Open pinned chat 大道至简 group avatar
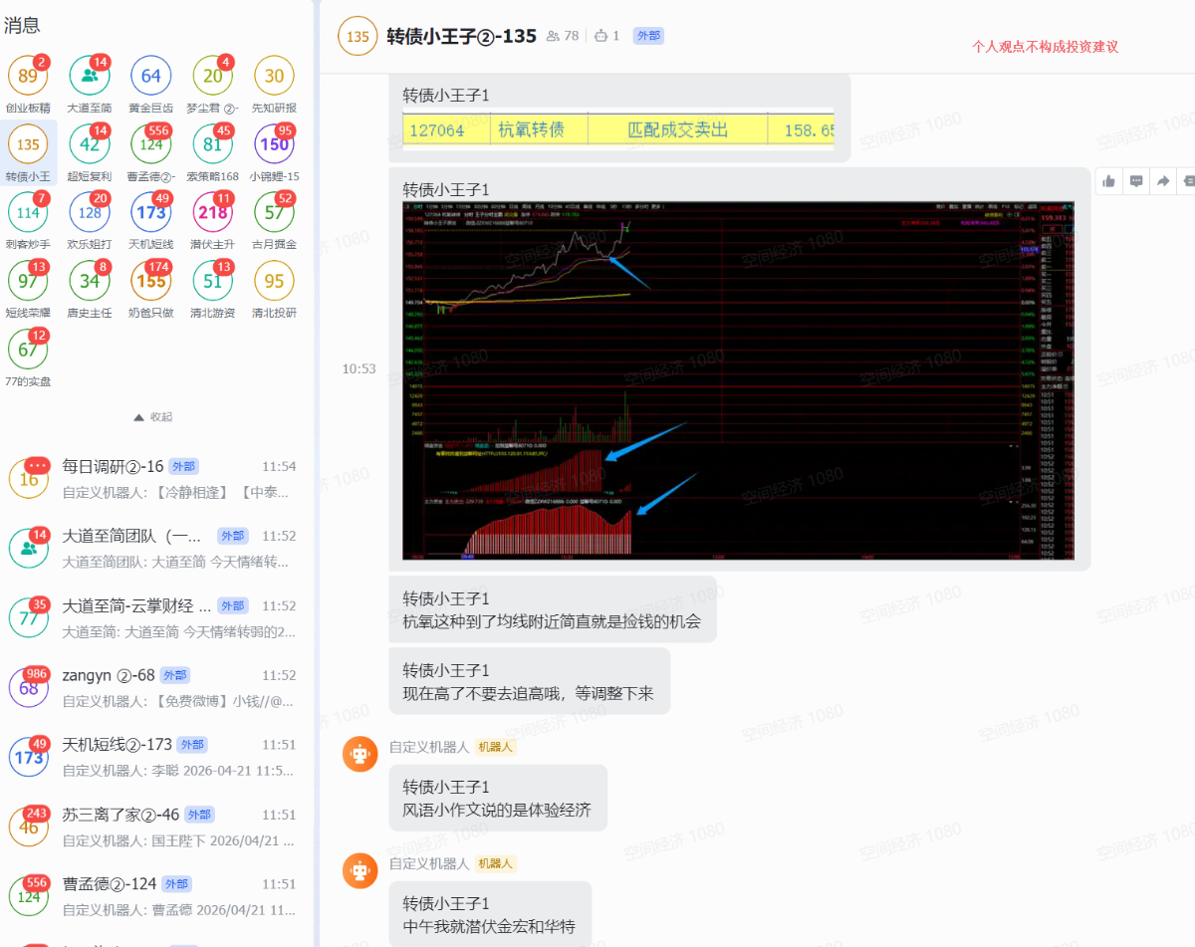The image size is (1195, 947). 90,76
